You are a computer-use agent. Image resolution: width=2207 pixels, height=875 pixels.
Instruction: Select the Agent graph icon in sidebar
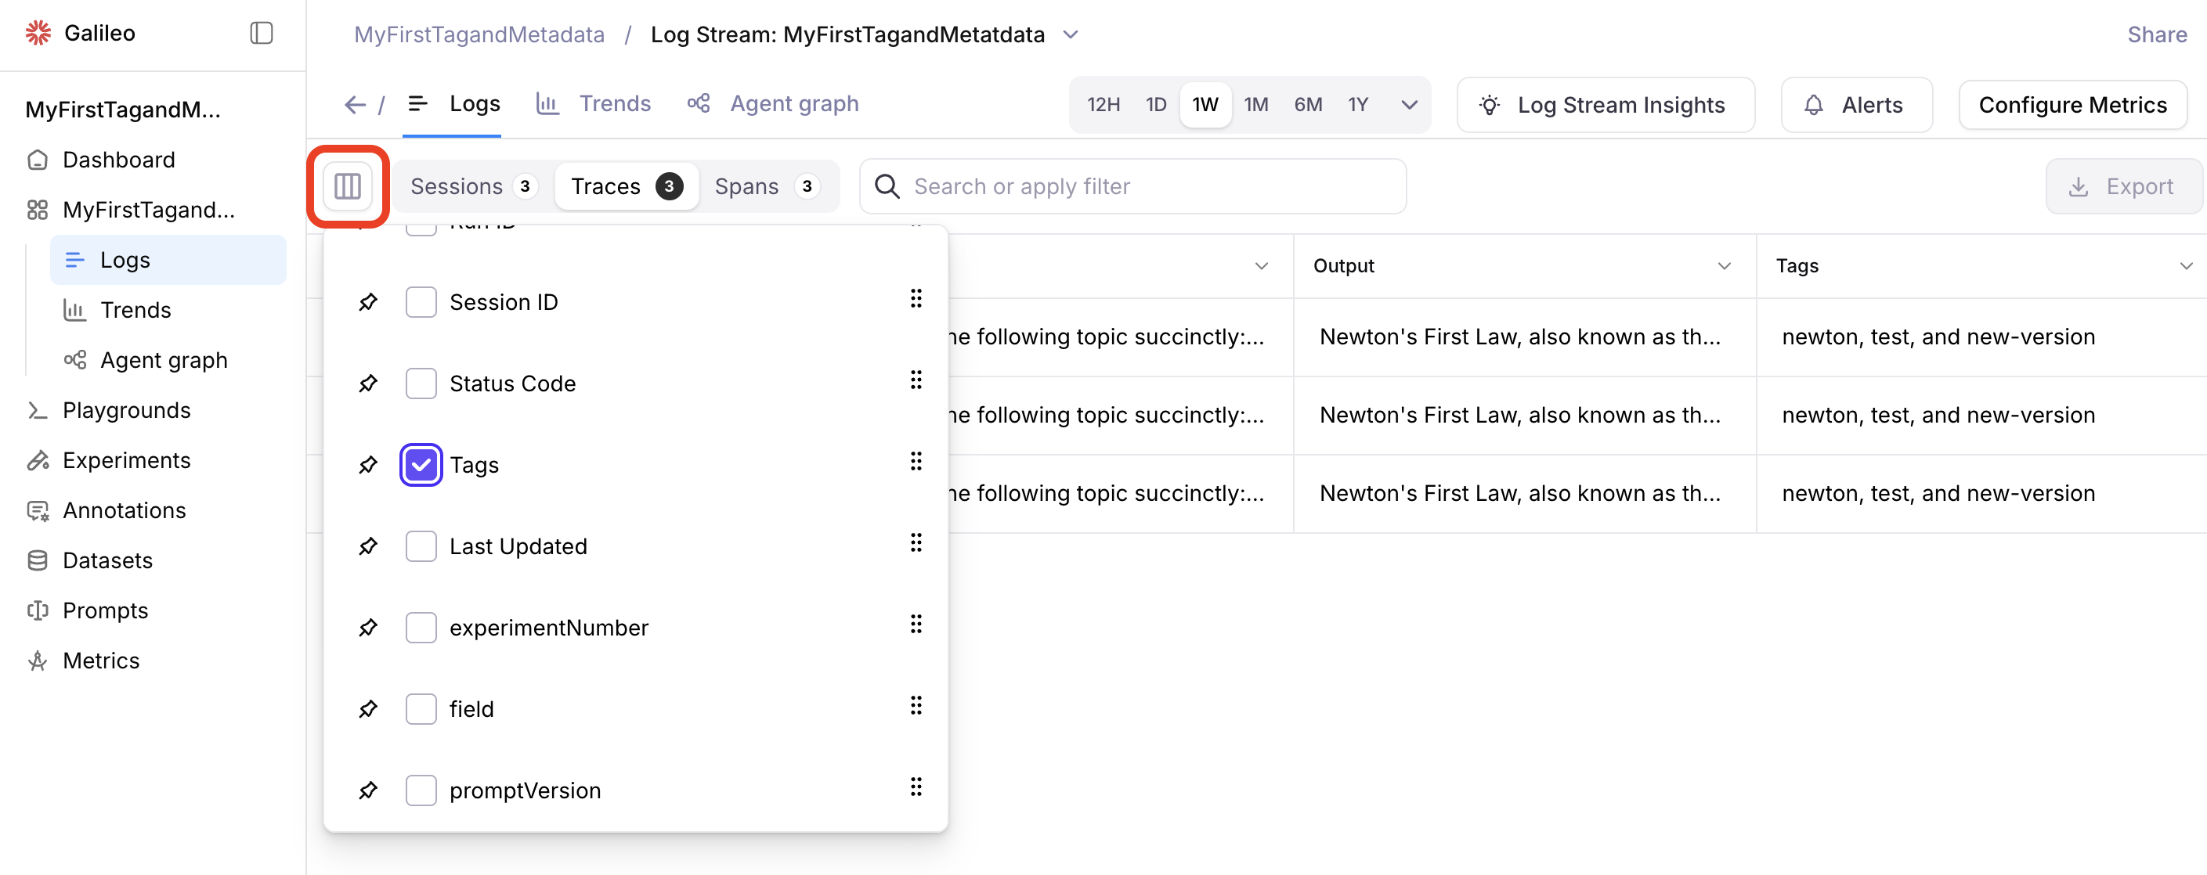74,359
